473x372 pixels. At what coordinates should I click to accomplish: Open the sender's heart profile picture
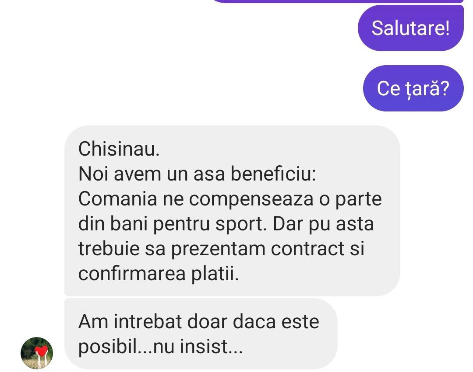[x=37, y=353]
